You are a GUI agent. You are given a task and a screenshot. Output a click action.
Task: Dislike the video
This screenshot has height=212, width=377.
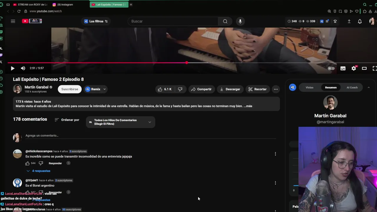[x=180, y=89]
